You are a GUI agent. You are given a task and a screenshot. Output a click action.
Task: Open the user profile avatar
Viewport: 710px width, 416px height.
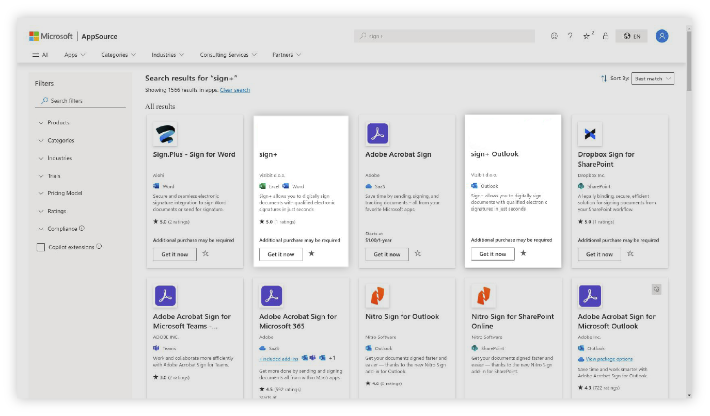pos(662,36)
